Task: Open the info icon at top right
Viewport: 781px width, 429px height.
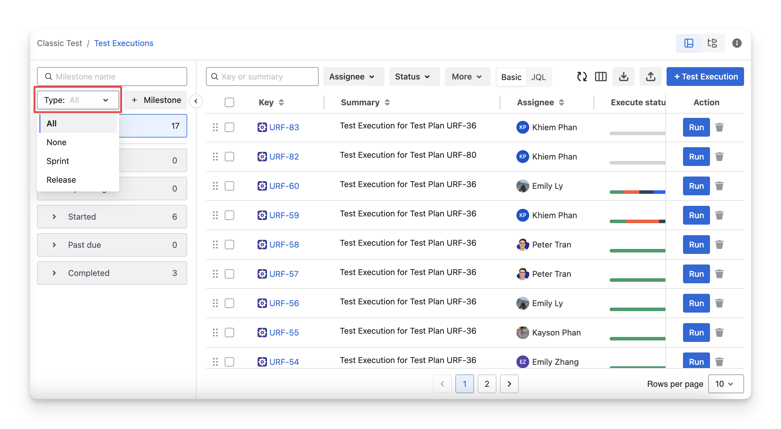Action: [737, 43]
